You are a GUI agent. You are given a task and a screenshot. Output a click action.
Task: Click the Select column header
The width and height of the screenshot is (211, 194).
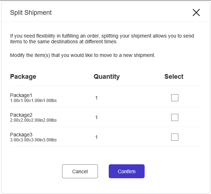(174, 77)
